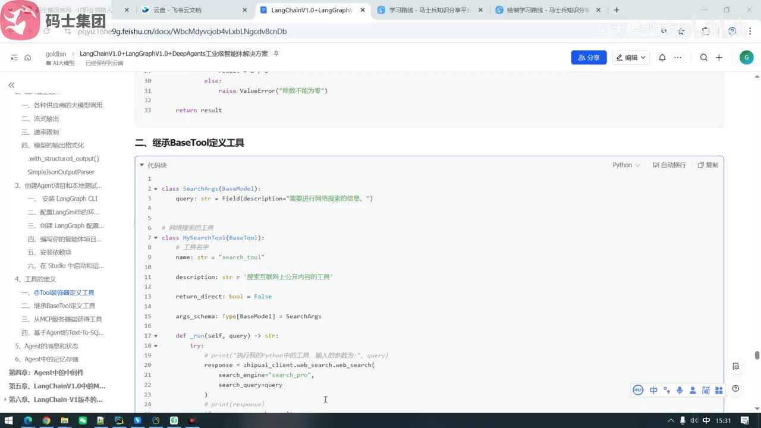Fold the _run function at line 17
This screenshot has width=761, height=428.
pos(156,336)
